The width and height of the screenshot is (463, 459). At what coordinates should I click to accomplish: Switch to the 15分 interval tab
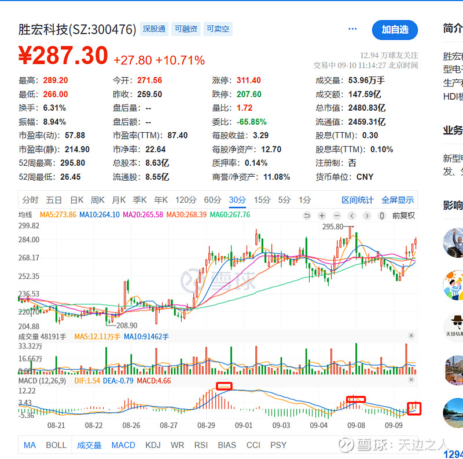tap(262, 200)
